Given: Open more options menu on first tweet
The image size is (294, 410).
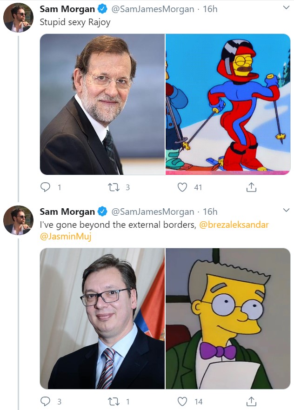Looking at the screenshot, I should tap(285, 9).
